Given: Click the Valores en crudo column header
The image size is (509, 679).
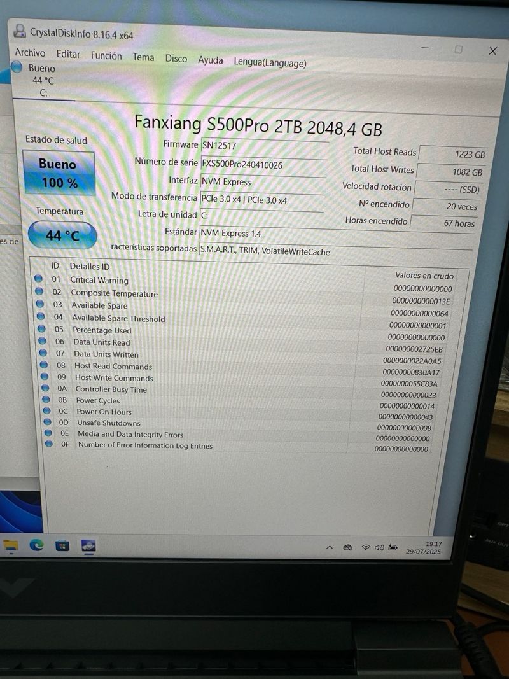Looking at the screenshot, I should [424, 276].
